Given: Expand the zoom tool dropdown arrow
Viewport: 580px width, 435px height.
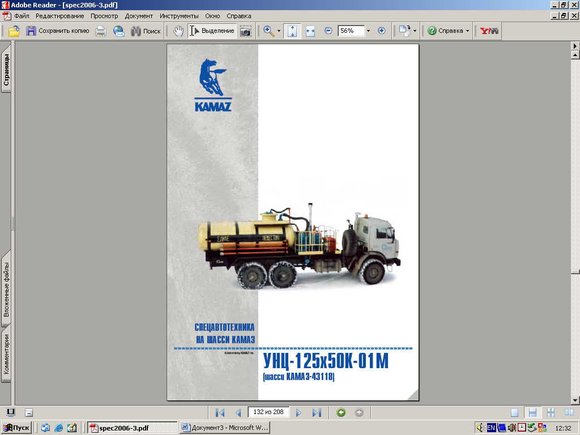Looking at the screenshot, I should (x=279, y=31).
